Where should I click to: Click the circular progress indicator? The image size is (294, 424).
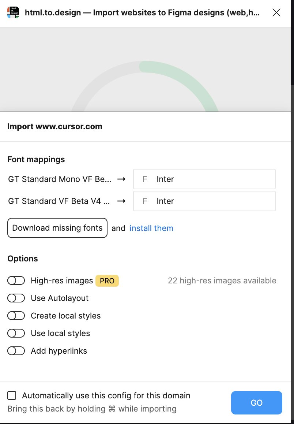tap(145, 86)
